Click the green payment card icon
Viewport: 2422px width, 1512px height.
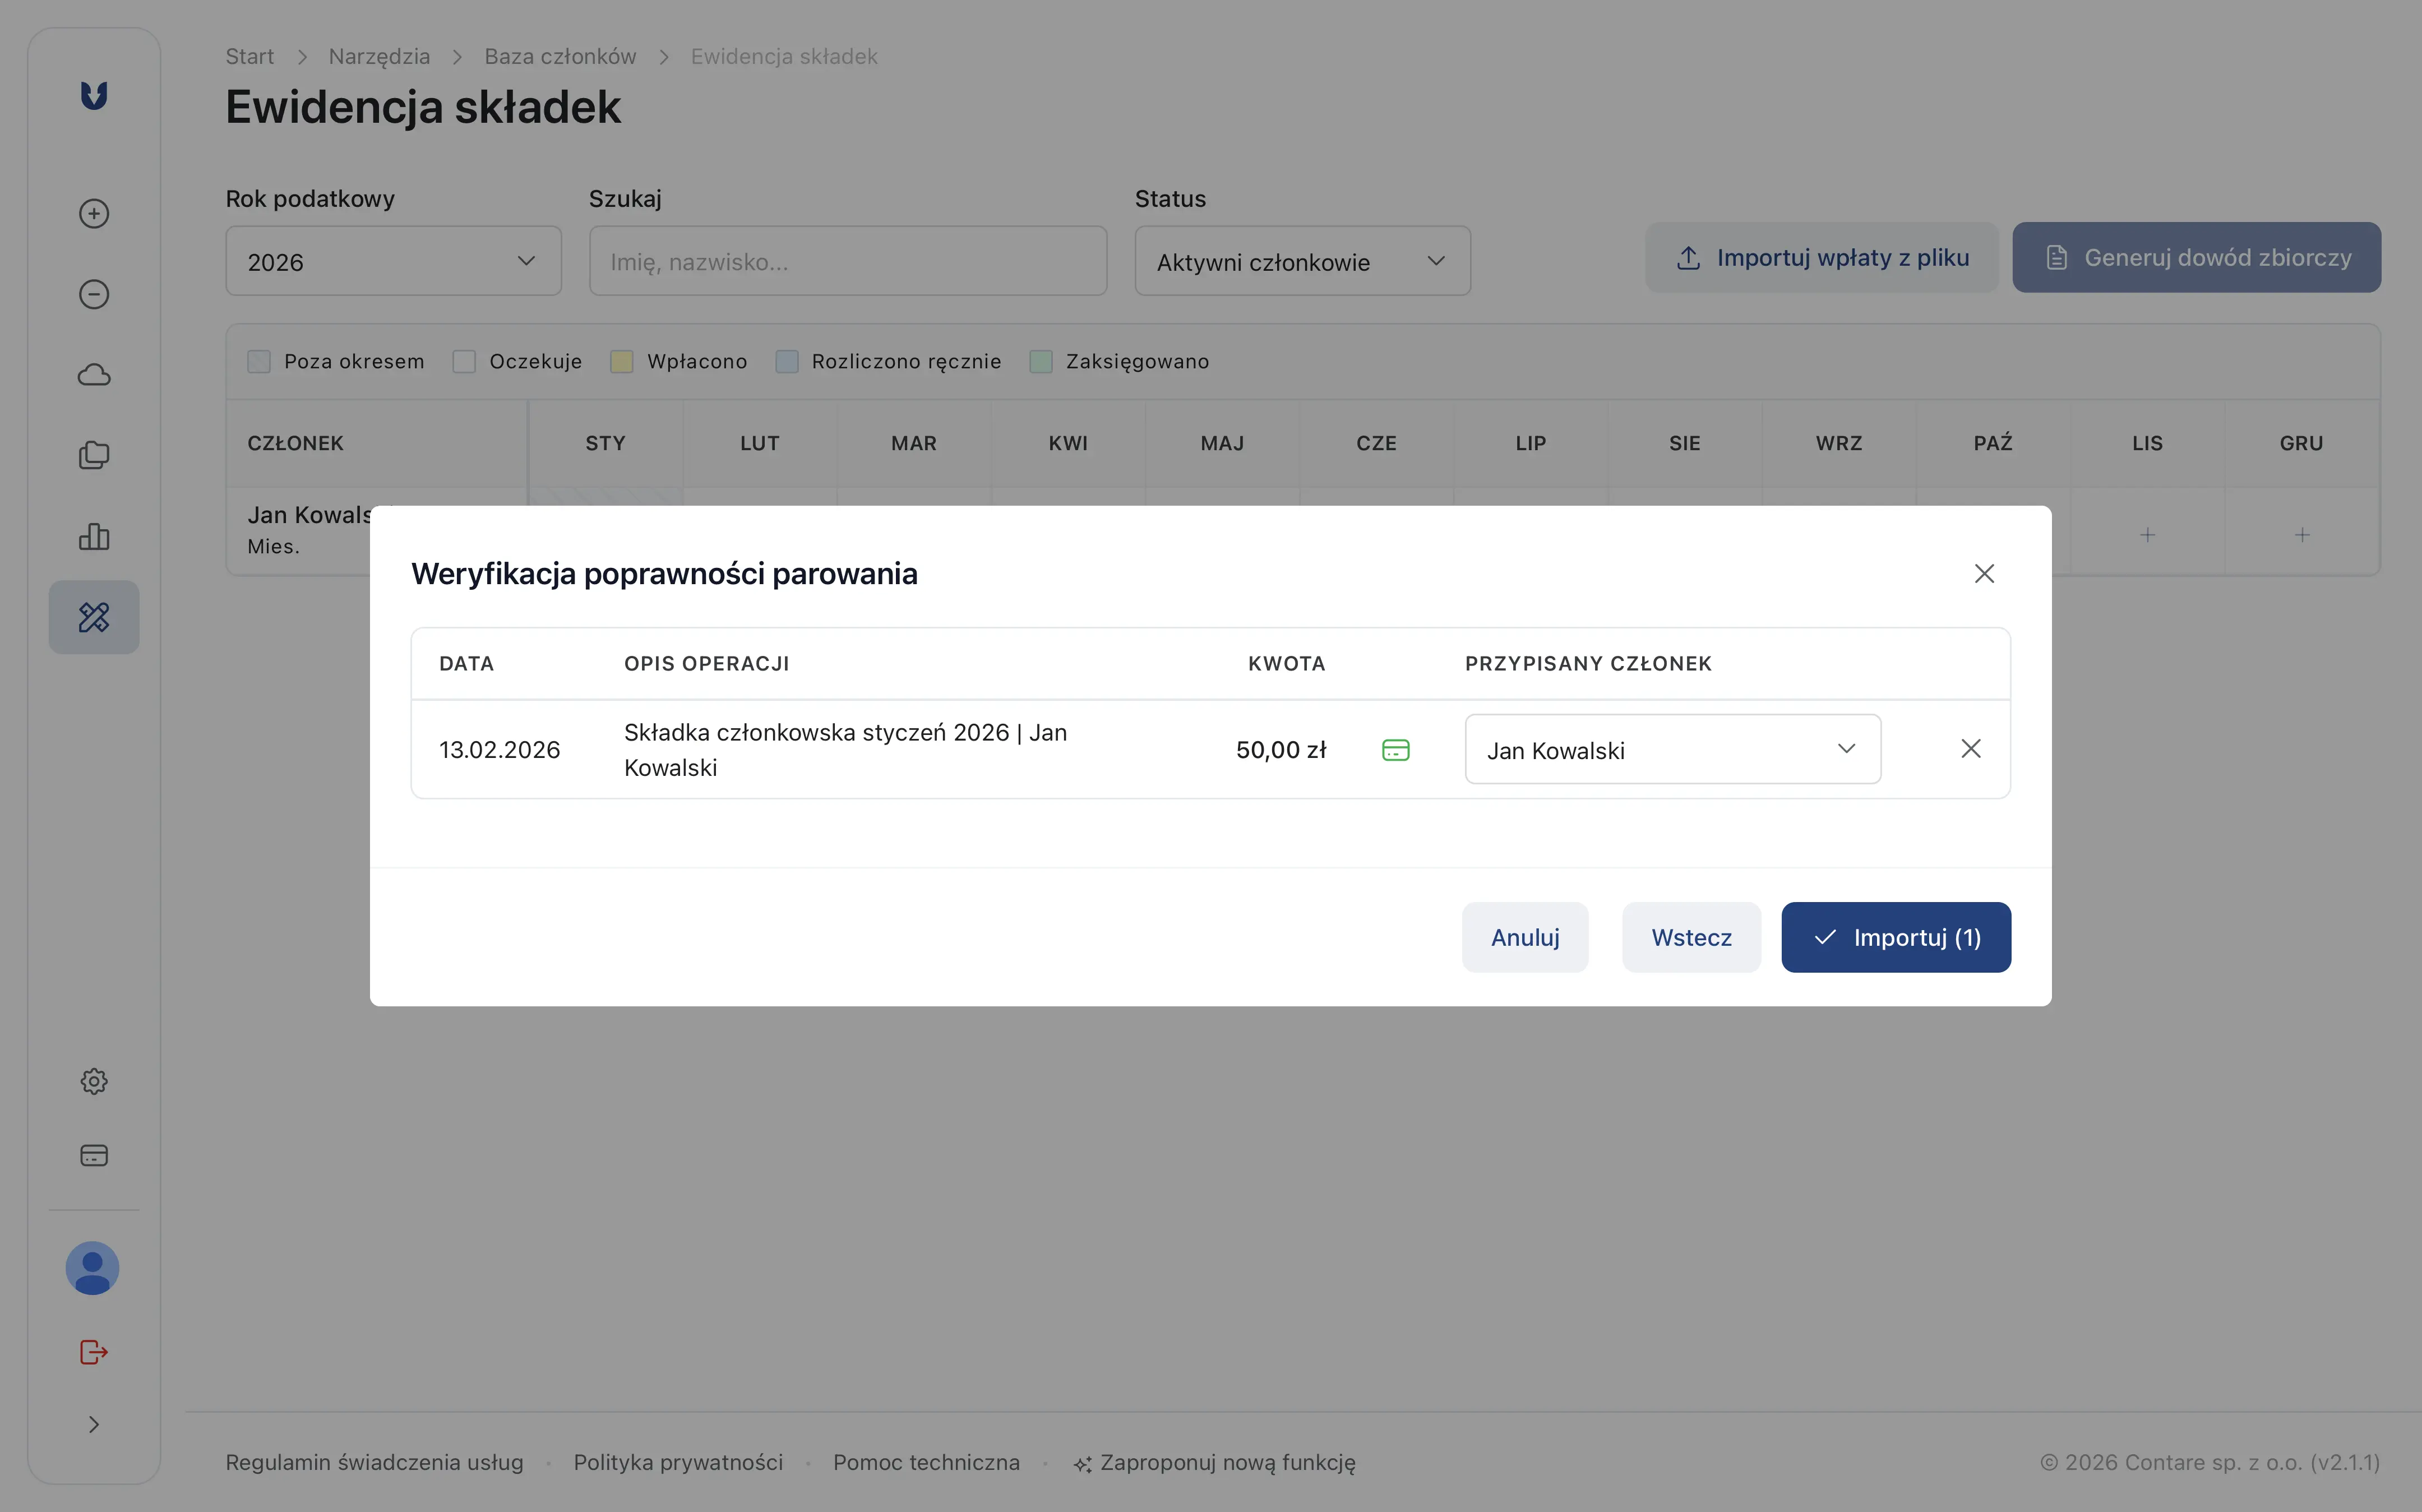point(1395,750)
